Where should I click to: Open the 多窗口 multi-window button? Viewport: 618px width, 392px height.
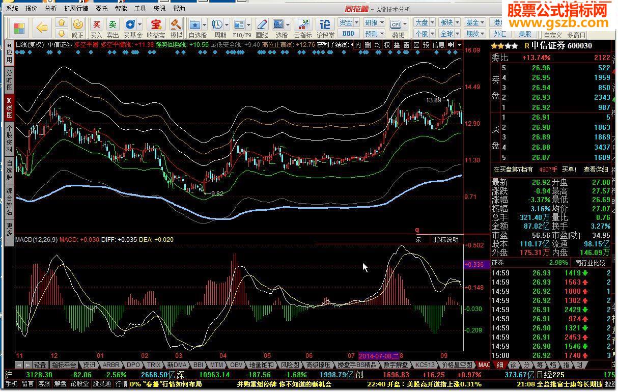click(x=576, y=35)
